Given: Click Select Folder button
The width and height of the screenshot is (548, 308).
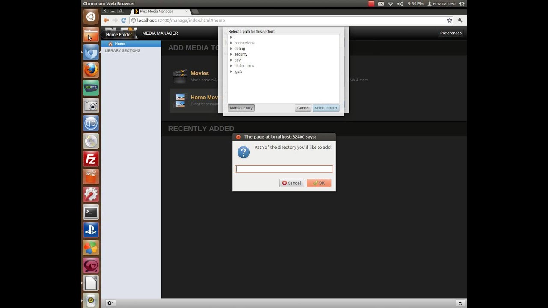Looking at the screenshot, I should click(326, 108).
